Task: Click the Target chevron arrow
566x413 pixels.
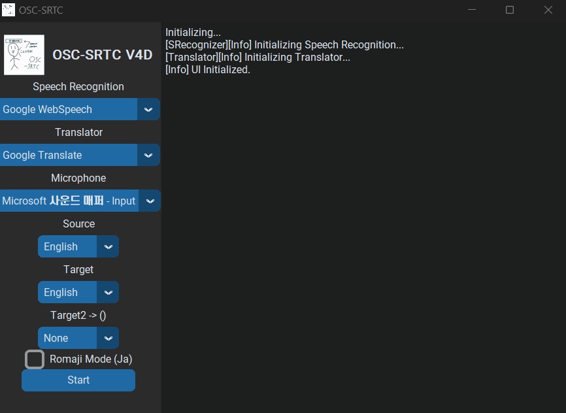Action: point(108,292)
